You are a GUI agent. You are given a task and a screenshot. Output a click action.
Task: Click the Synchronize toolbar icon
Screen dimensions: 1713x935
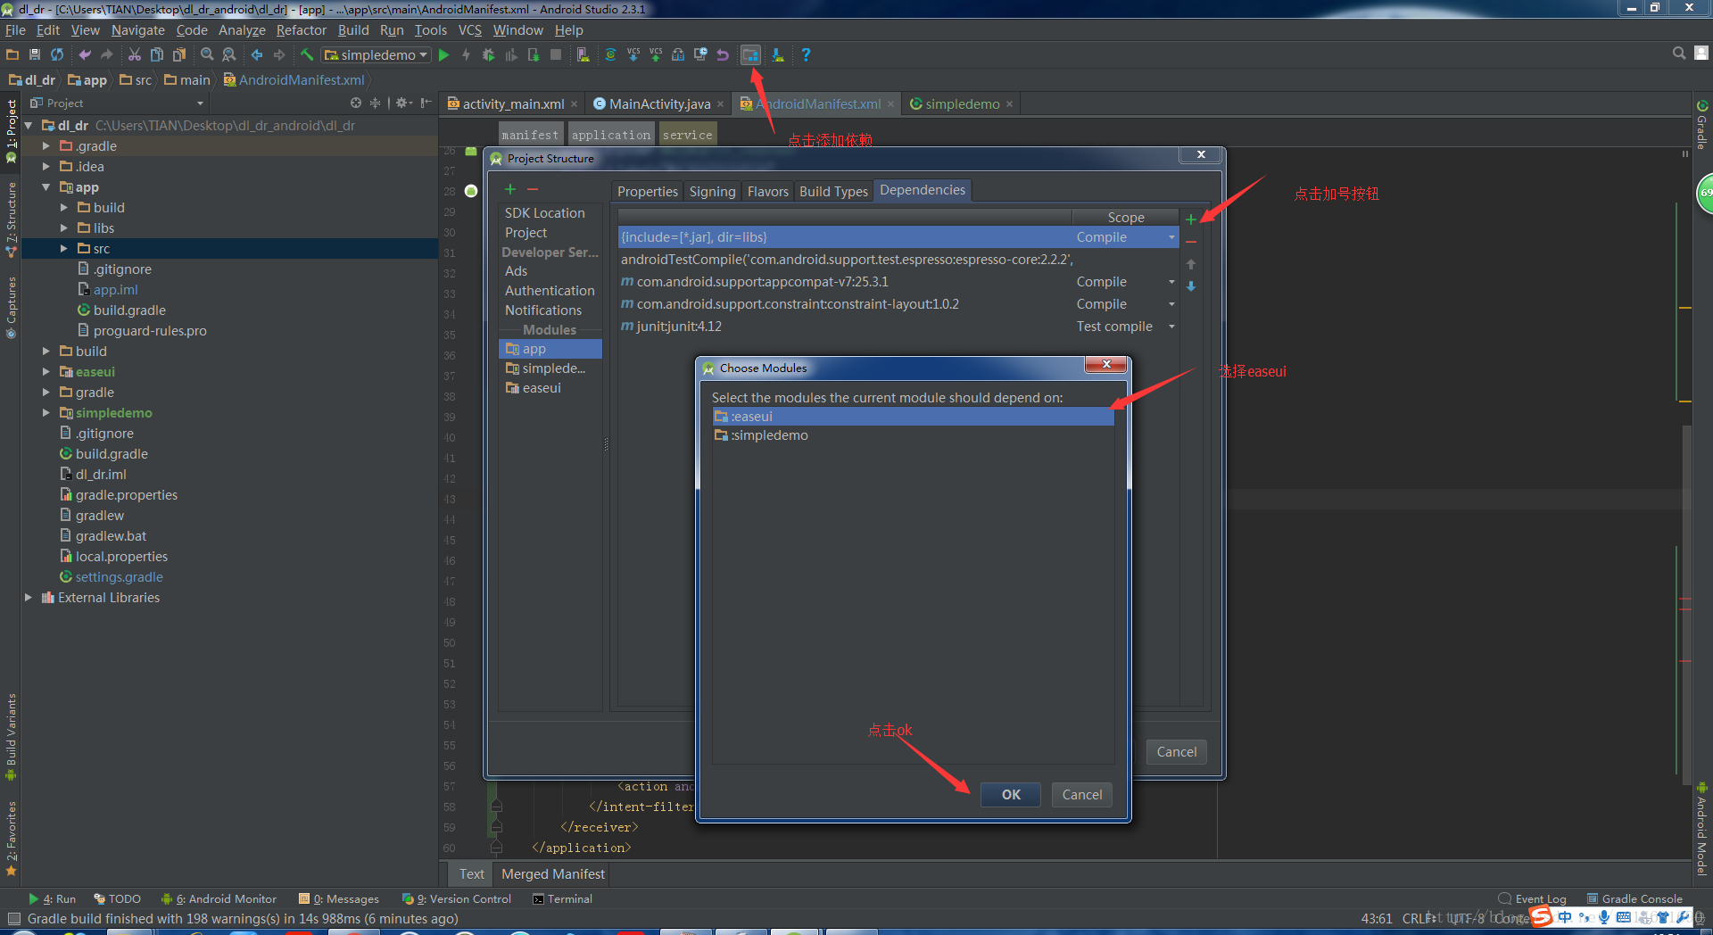coord(57,54)
